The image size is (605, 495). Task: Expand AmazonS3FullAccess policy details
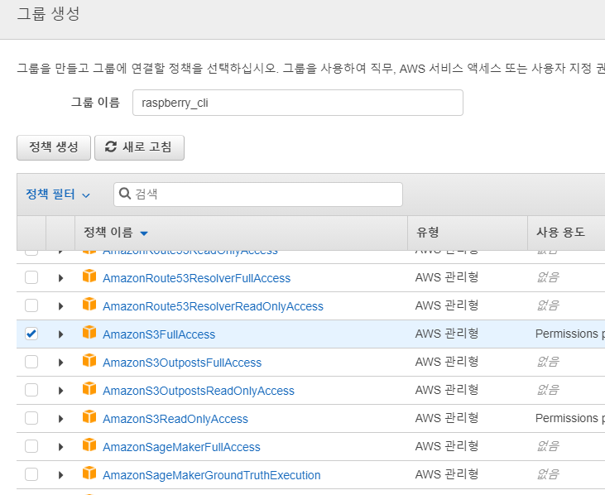click(60, 334)
